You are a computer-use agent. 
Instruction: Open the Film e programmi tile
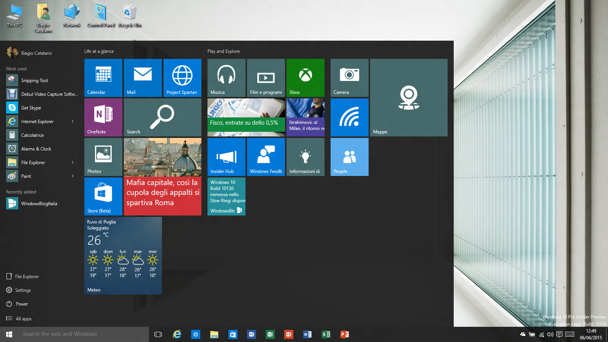click(266, 78)
